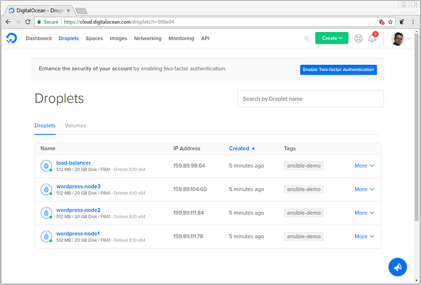Click the wordpress-node2 droplet icon
The width and height of the screenshot is (421, 285).
pos(46,213)
